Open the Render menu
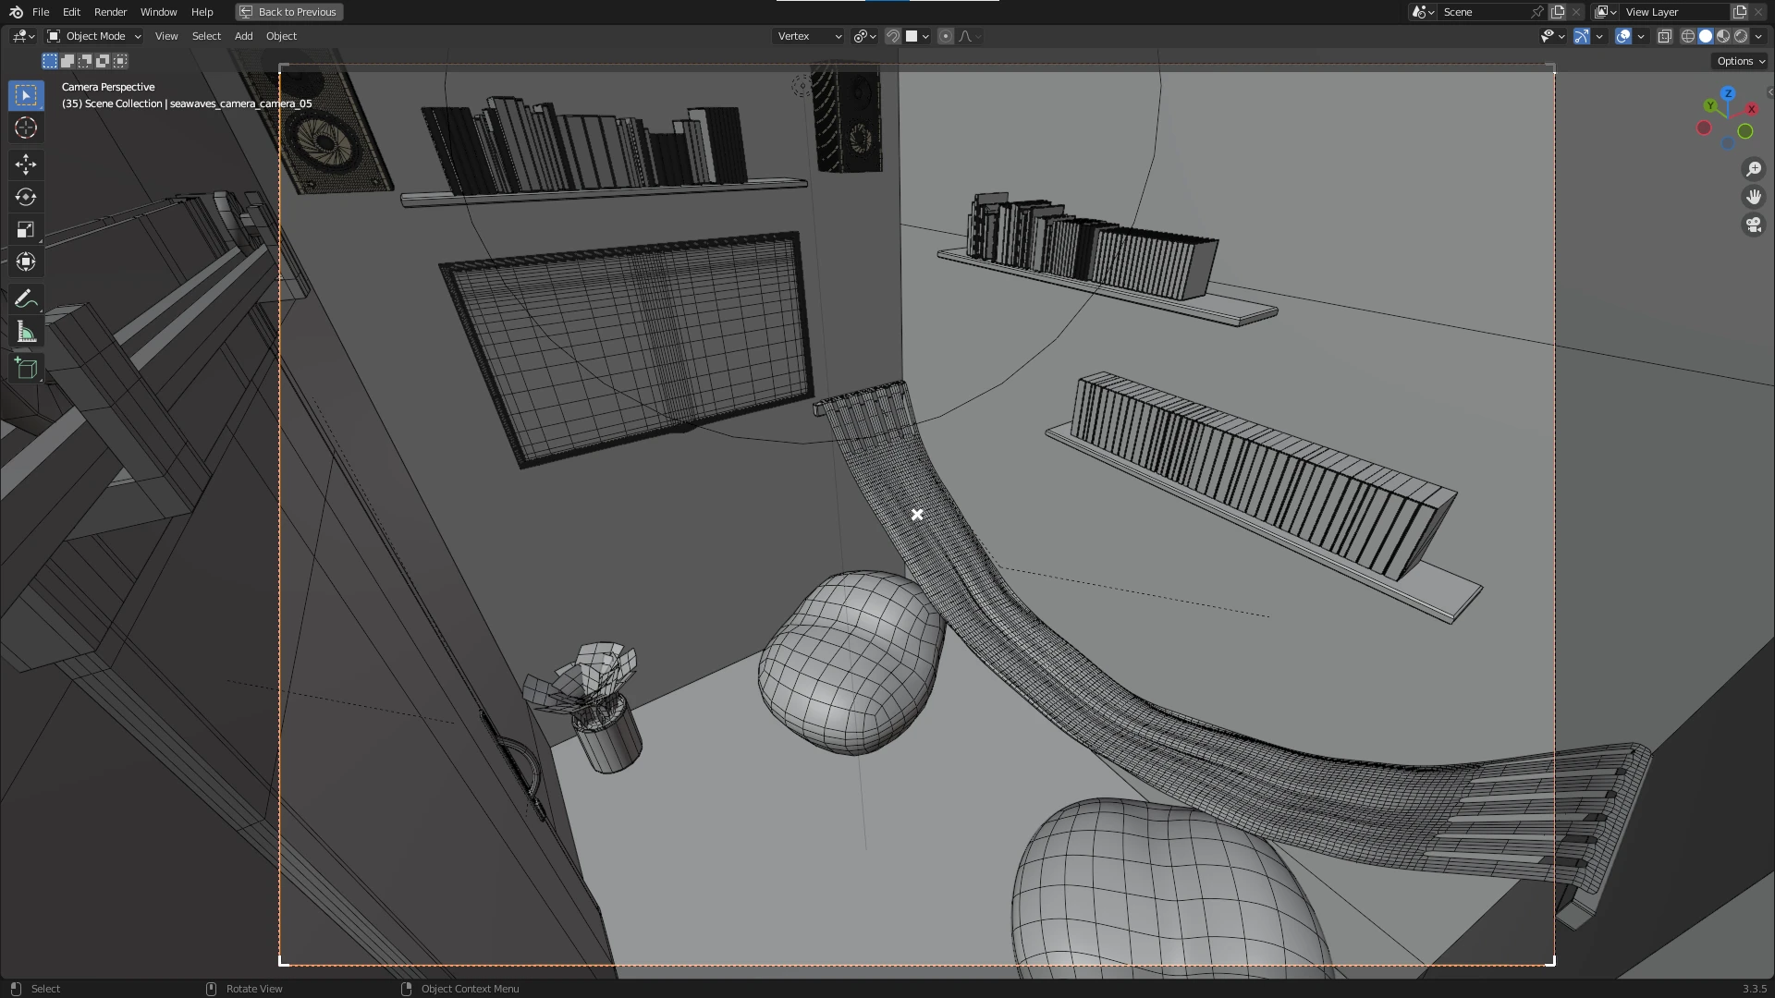The image size is (1775, 998). (x=110, y=12)
